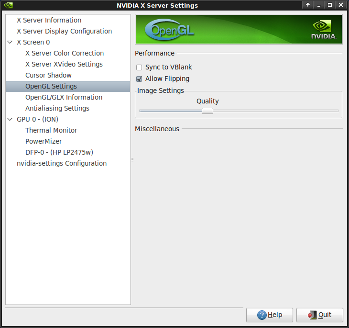Screen dimensions: 349x328
Task: Close the NVIDIA X Server Settings window
Action: coord(341,5)
